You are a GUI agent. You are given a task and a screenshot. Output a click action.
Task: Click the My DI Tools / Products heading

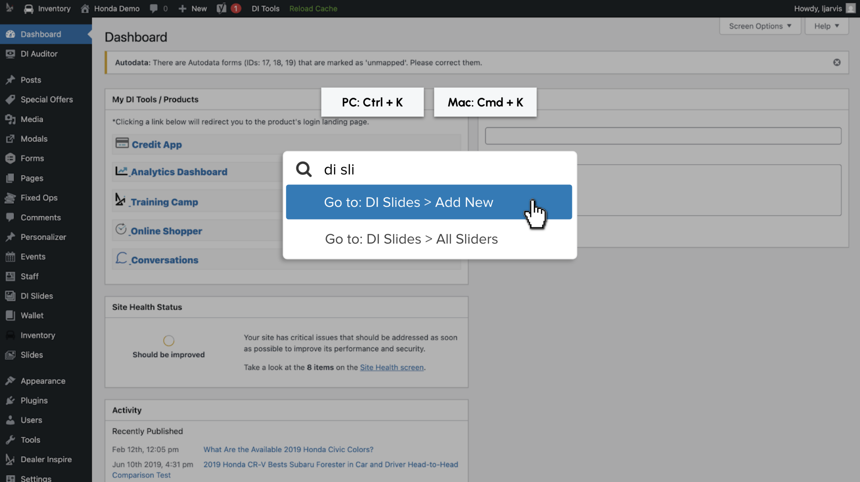coord(155,99)
